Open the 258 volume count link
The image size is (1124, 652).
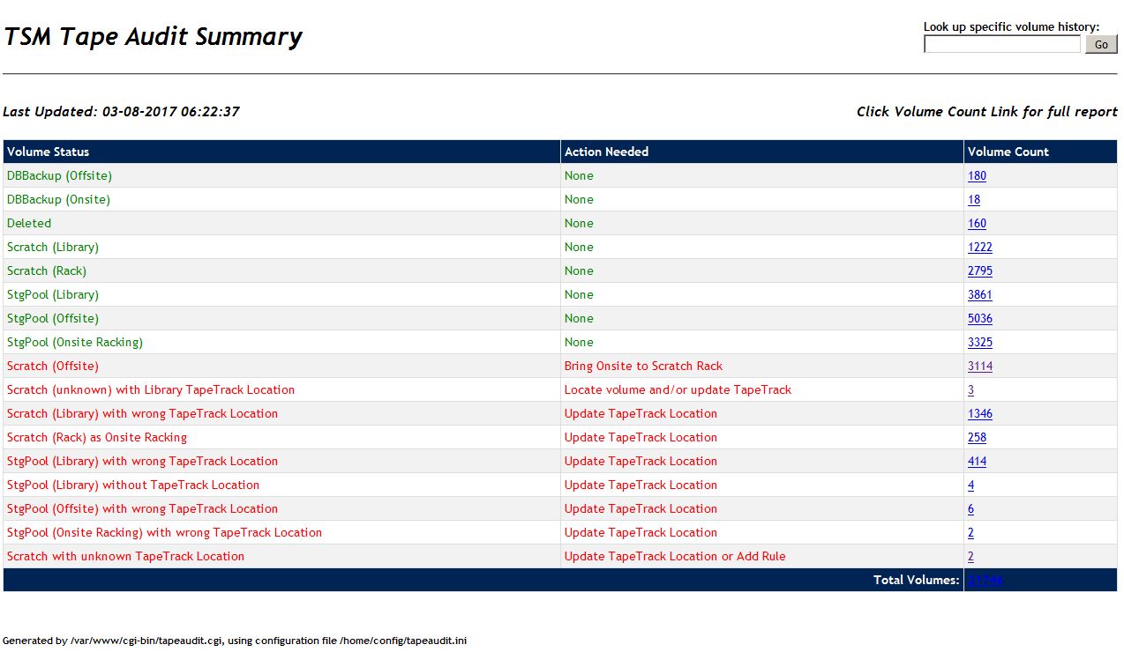click(977, 438)
